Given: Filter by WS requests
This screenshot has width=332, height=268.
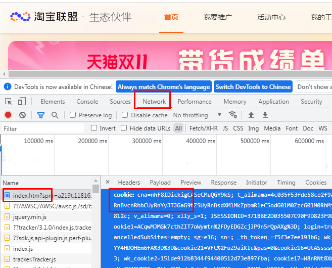Looking at the screenshot, I should click(323, 128).
